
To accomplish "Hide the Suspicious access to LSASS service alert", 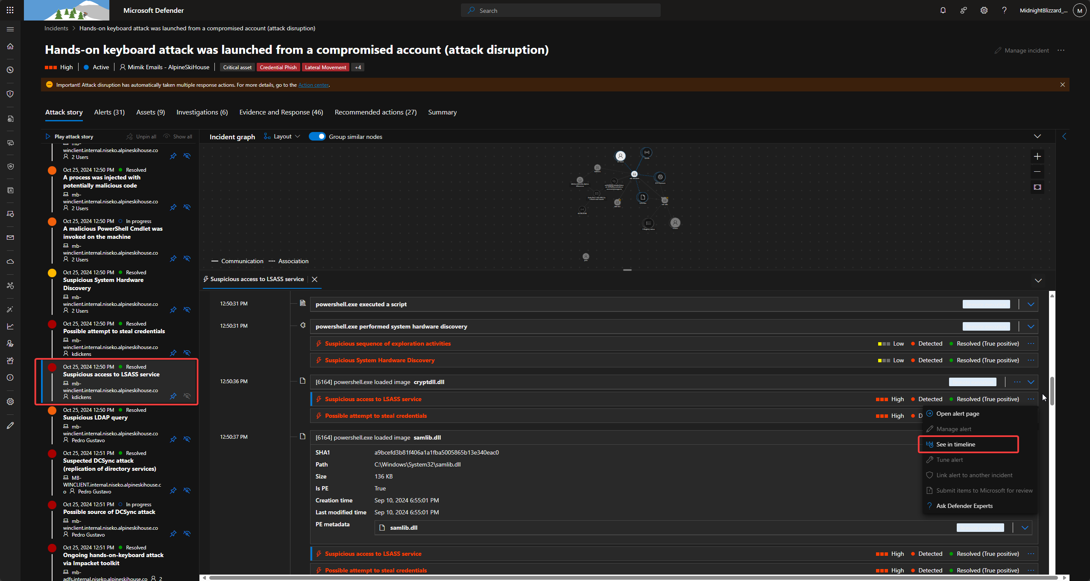I will pos(187,396).
